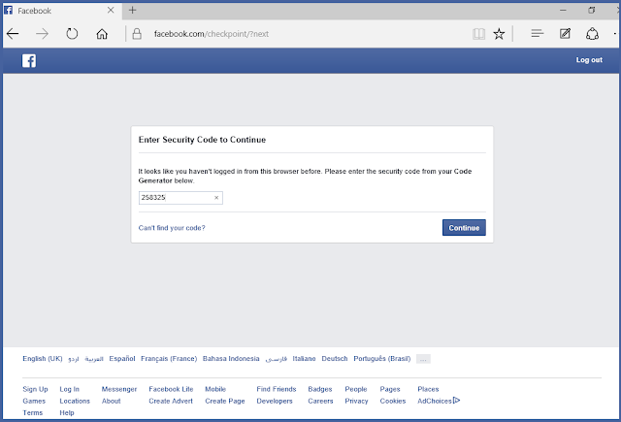Open Games footer link
This screenshot has width=621, height=422.
pyautogui.click(x=34, y=401)
